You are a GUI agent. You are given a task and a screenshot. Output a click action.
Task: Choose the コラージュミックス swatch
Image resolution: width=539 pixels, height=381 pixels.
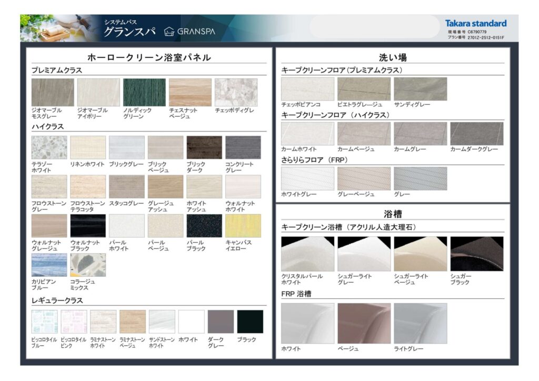click(x=88, y=265)
